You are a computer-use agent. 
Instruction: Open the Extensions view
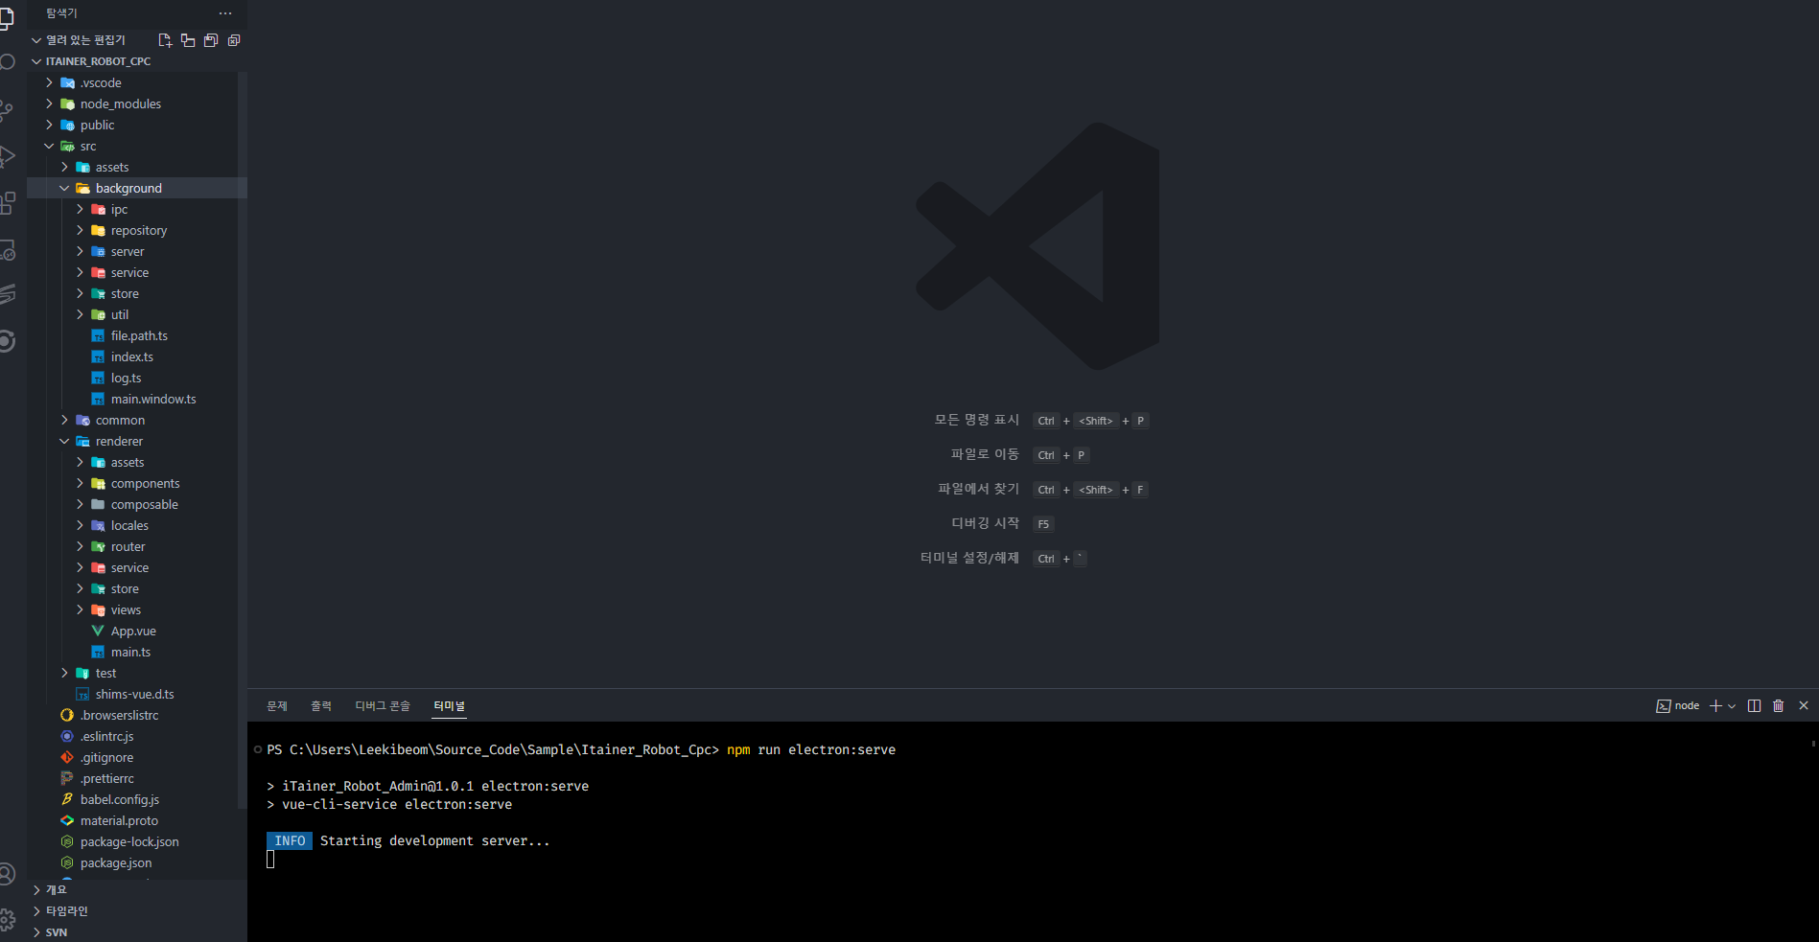click(x=8, y=202)
